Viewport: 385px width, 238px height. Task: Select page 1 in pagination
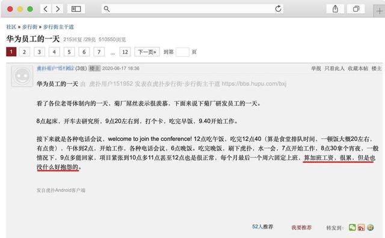point(11,52)
